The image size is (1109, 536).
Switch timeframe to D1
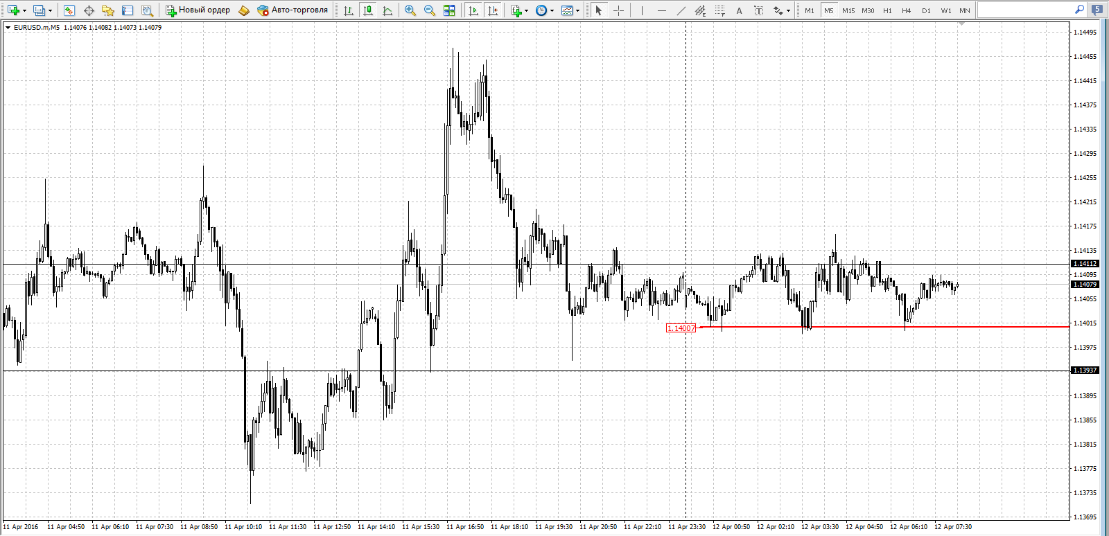pos(926,10)
